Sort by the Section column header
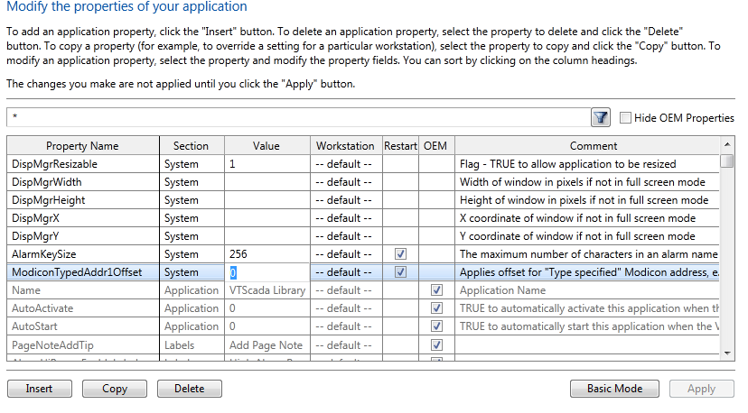 (x=191, y=145)
